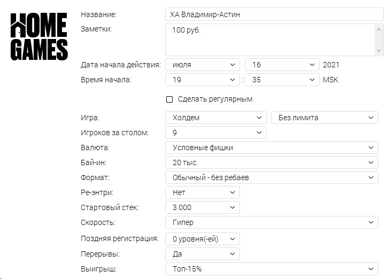Click the notes scrollbar down arrow

(x=378, y=51)
